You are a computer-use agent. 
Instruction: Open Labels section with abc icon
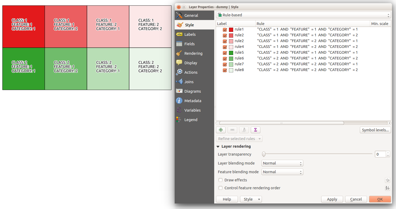(x=179, y=34)
